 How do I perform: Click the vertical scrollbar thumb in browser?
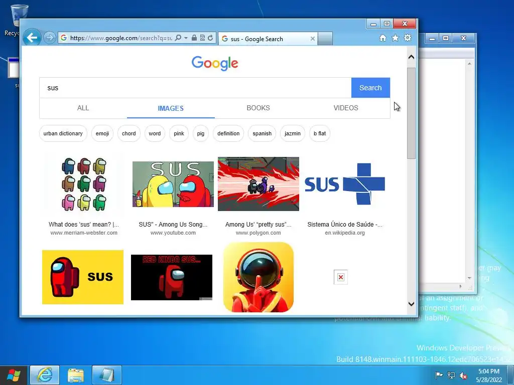coord(412,113)
